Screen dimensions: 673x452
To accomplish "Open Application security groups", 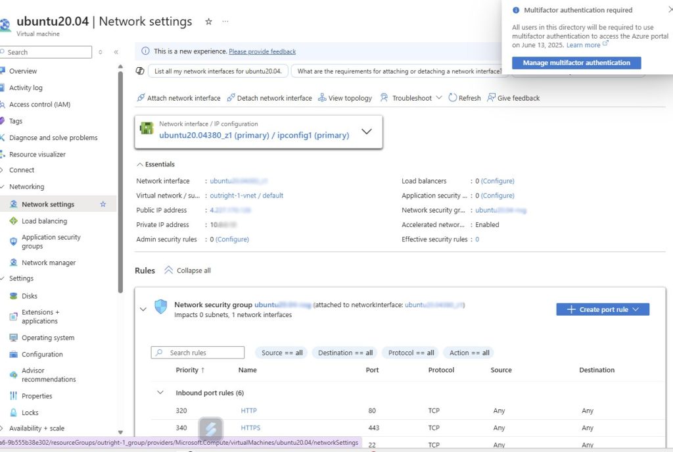I will tap(51, 241).
